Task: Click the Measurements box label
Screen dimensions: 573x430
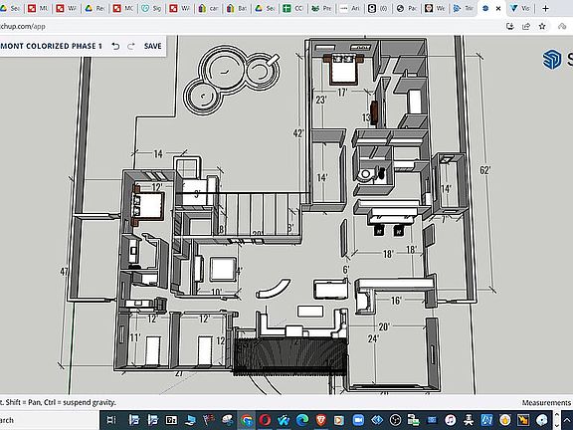Action: tap(546, 402)
